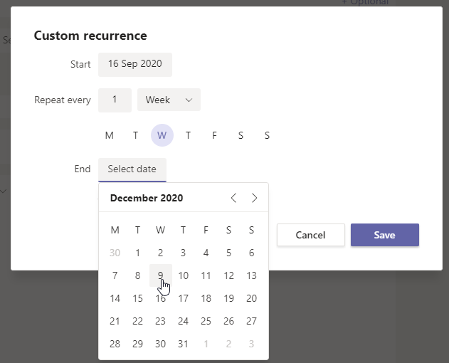This screenshot has height=363, width=449.
Task: Toggle Friday in the repeat days
Action: pos(214,135)
